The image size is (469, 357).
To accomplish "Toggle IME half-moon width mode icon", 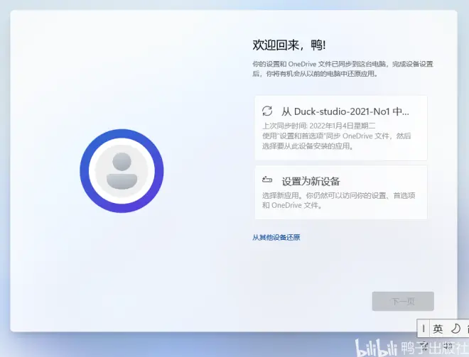I will 455,329.
